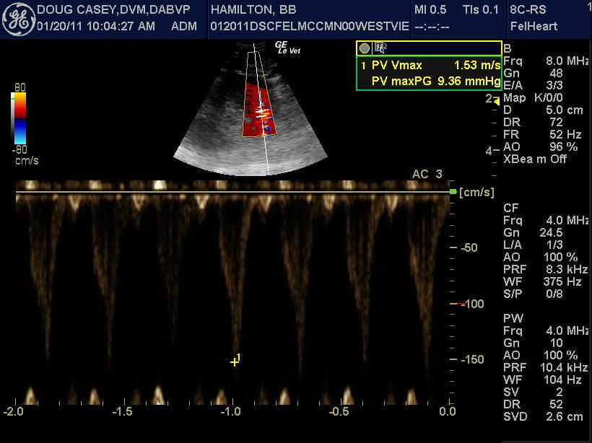Click the red color Doppler box

click(x=259, y=110)
